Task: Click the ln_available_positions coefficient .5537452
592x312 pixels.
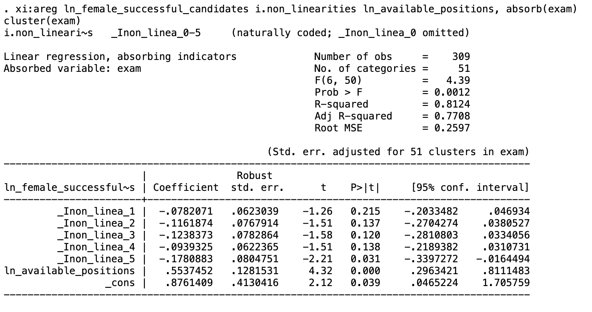Action: (189, 271)
